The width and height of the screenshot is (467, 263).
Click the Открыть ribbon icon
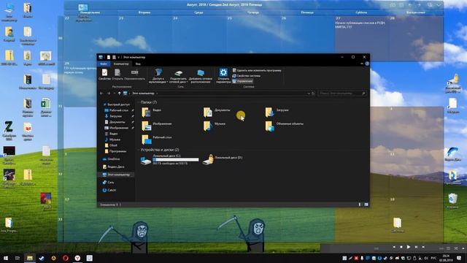117,75
